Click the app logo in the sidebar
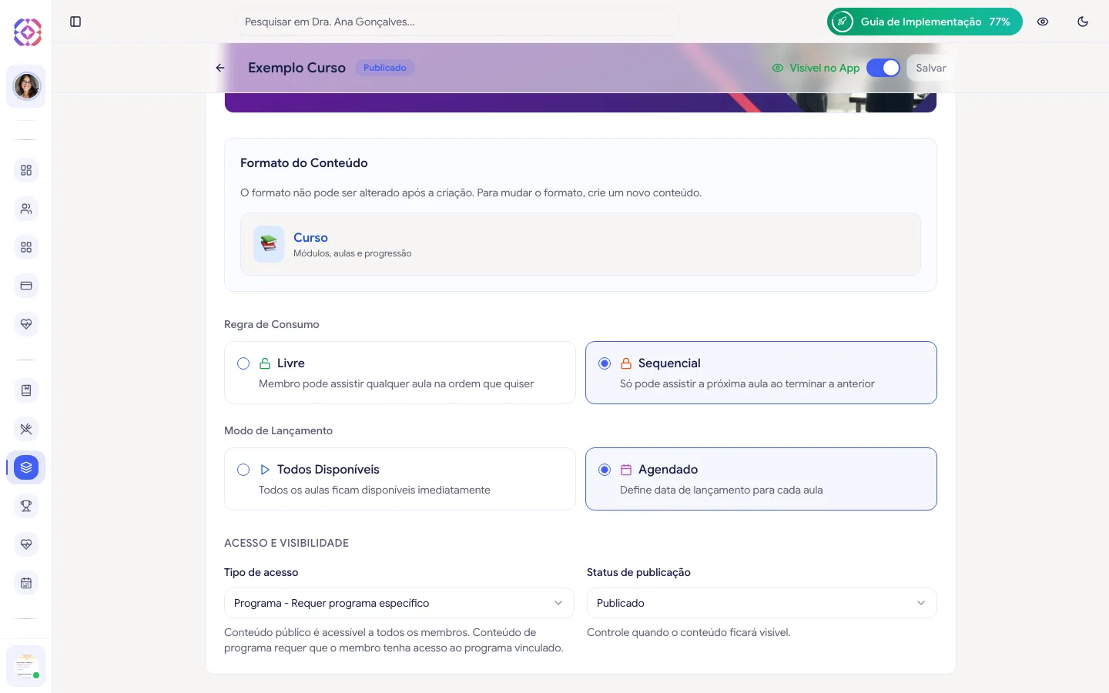Screen dimensions: 1109x693 (27, 32)
